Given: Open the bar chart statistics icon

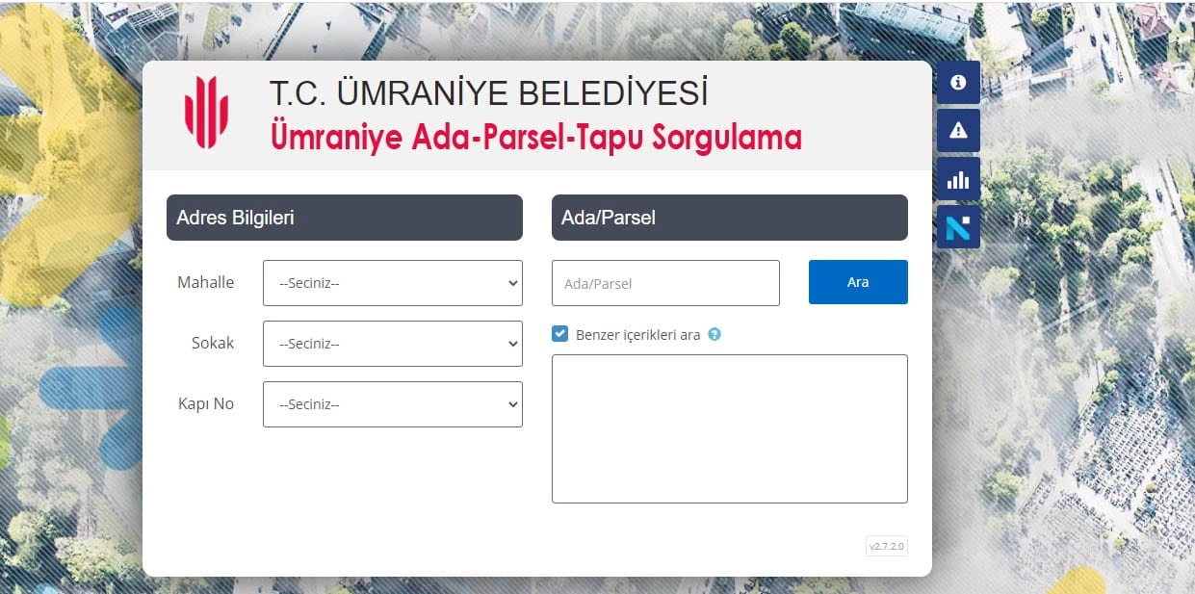Looking at the screenshot, I should pos(958,179).
